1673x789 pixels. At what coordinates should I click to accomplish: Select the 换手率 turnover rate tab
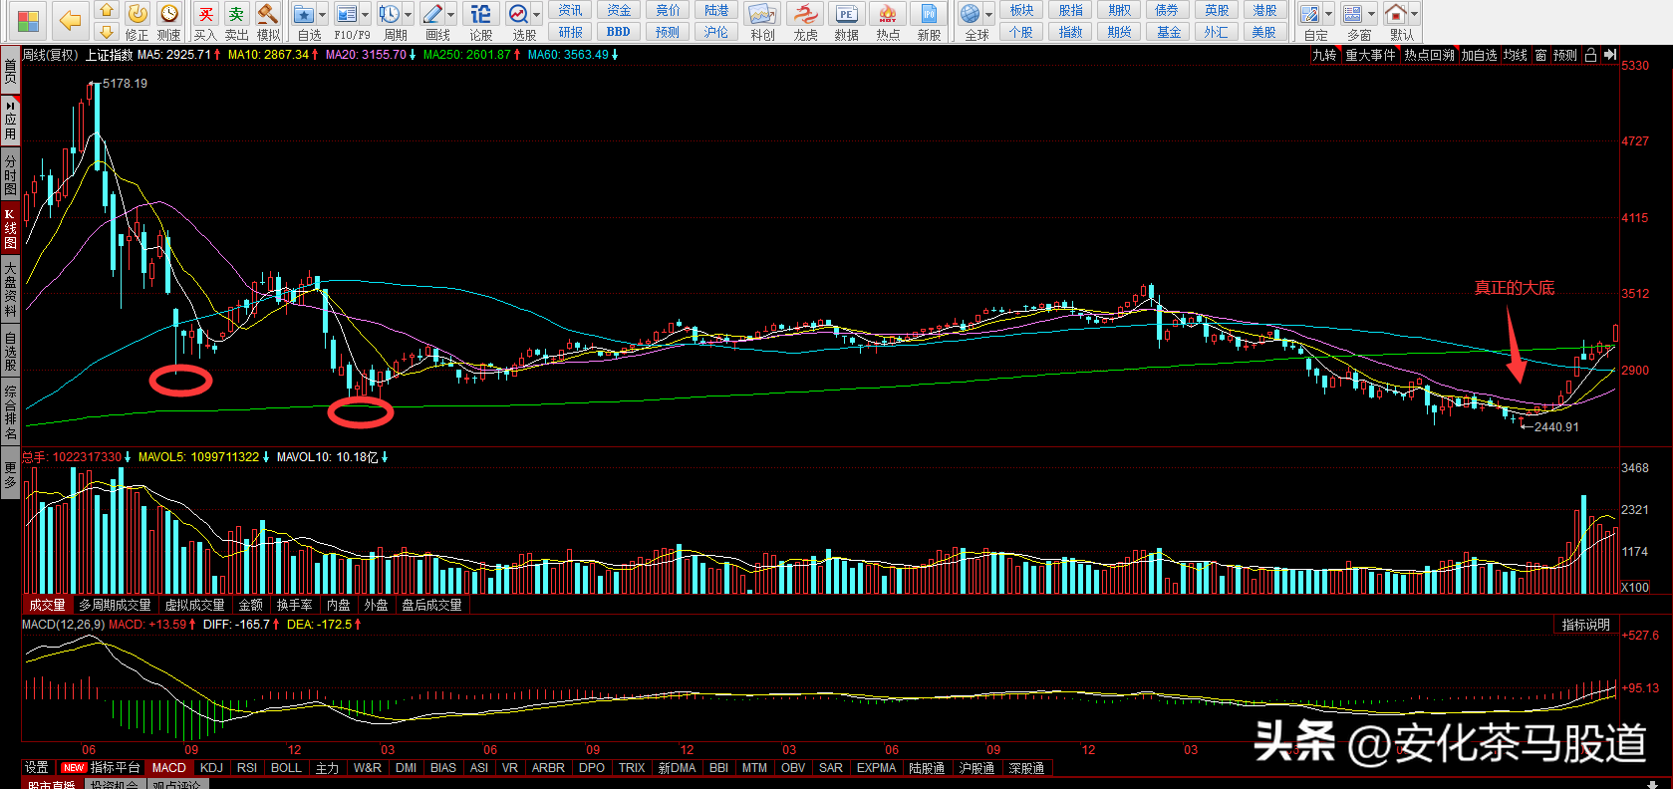[x=294, y=605]
